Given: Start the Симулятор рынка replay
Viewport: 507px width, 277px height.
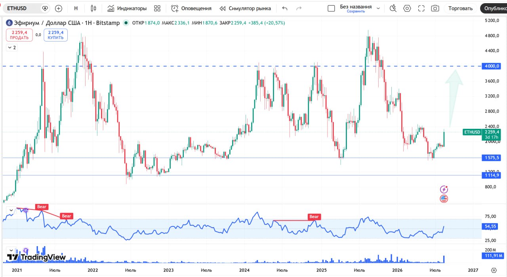Looking at the screenshot, I should 245,8.
